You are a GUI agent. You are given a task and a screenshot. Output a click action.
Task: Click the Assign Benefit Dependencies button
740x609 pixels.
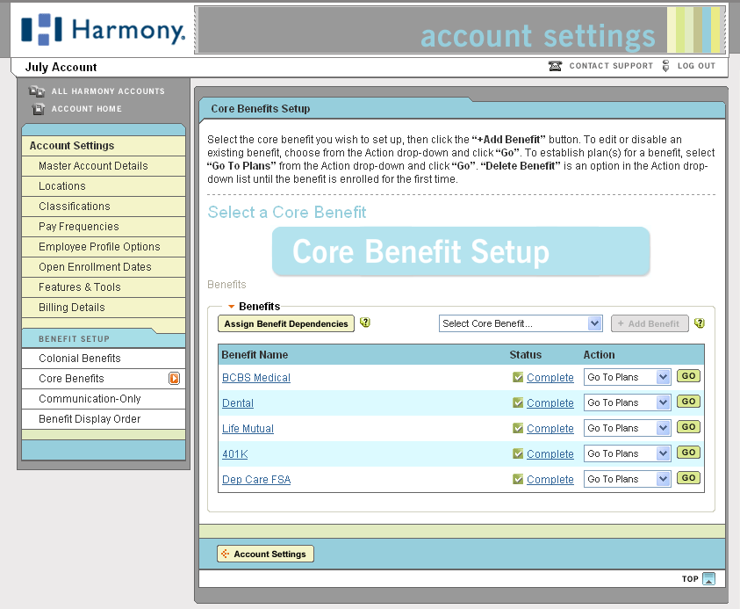(286, 323)
